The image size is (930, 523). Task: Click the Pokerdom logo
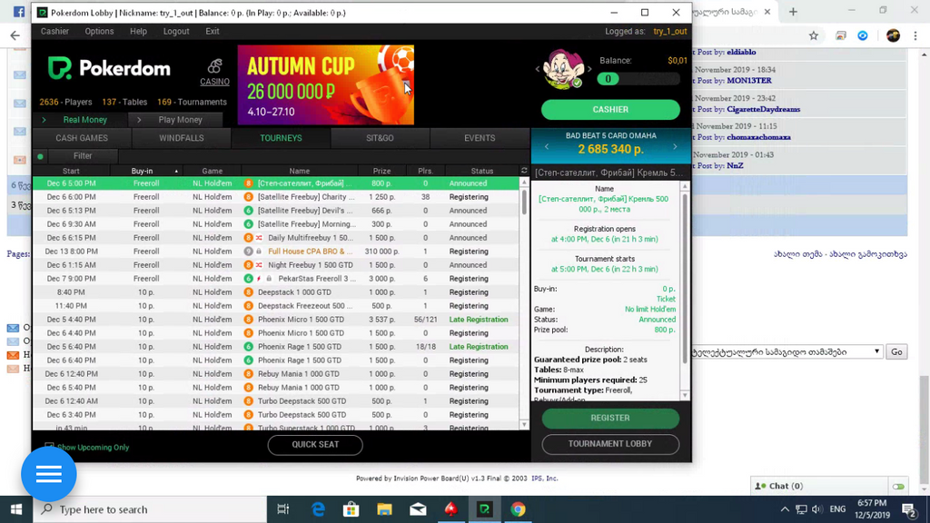coord(109,68)
